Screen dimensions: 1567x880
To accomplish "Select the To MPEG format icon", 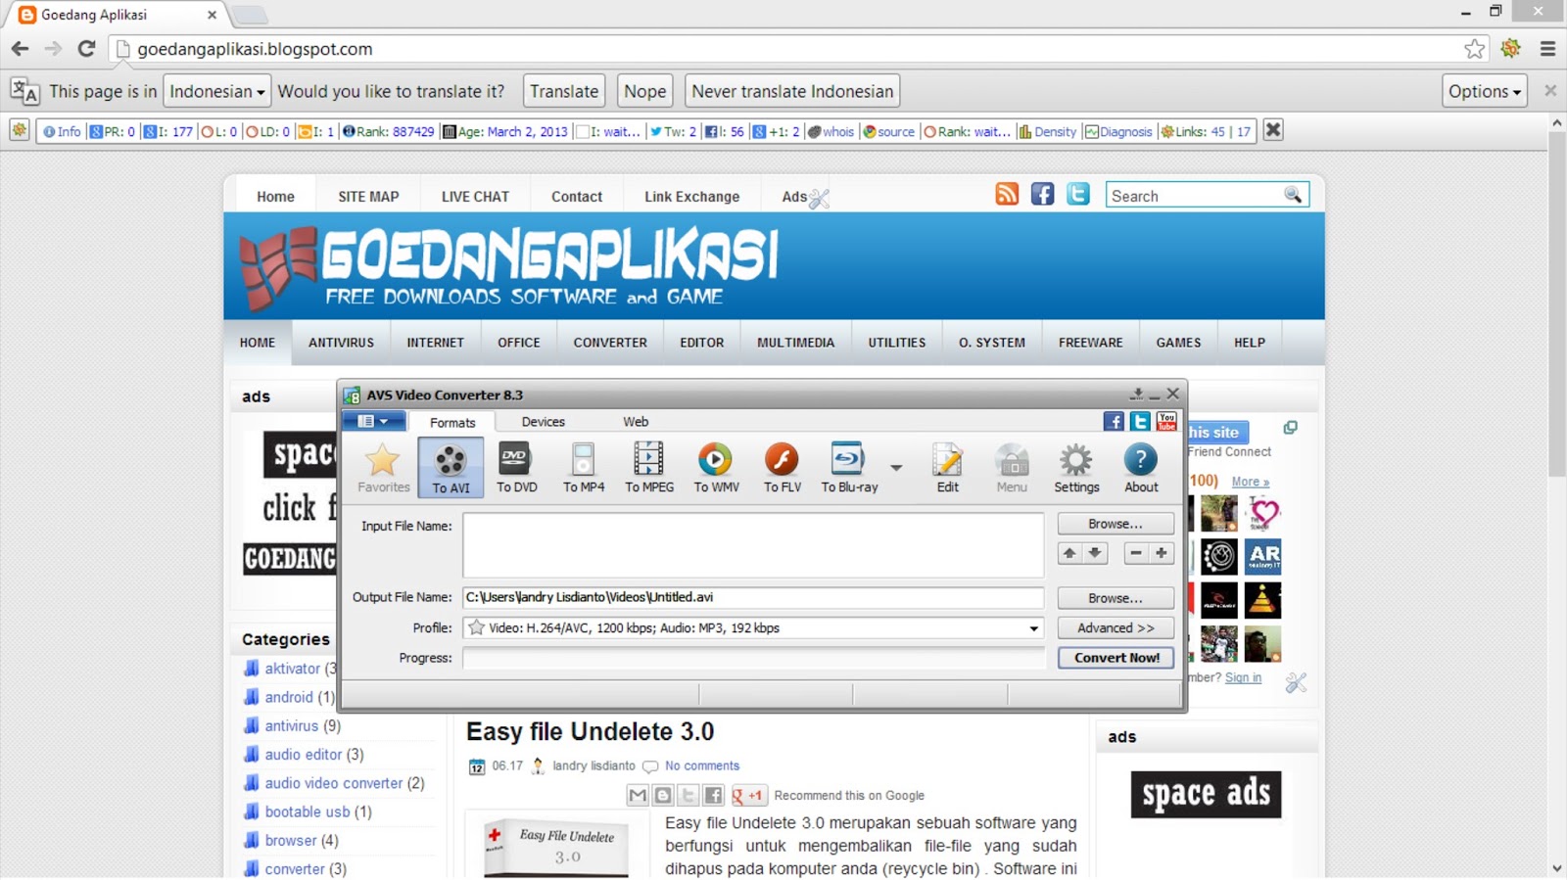I will click(649, 467).
